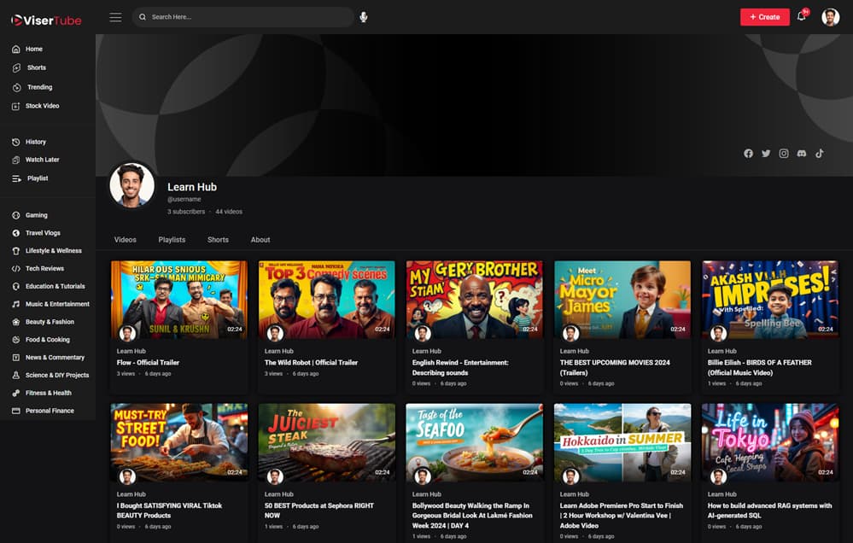This screenshot has width=853, height=543.
Task: Play the Taste of the Seafood thumbnail
Action: click(x=475, y=441)
